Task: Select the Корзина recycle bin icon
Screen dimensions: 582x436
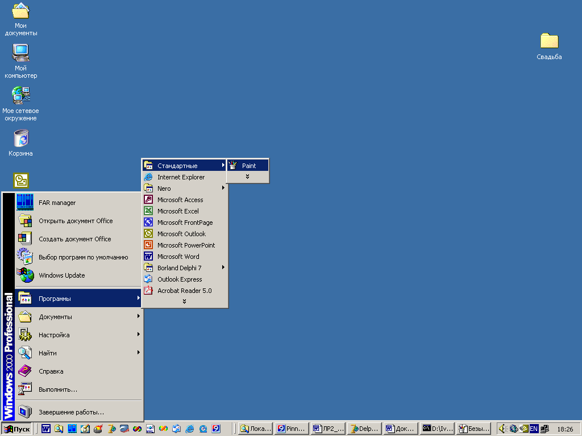Action: [x=21, y=142]
